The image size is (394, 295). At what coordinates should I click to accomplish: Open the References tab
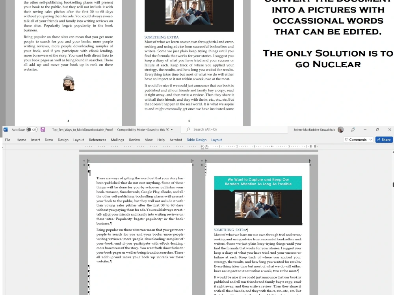point(97,140)
